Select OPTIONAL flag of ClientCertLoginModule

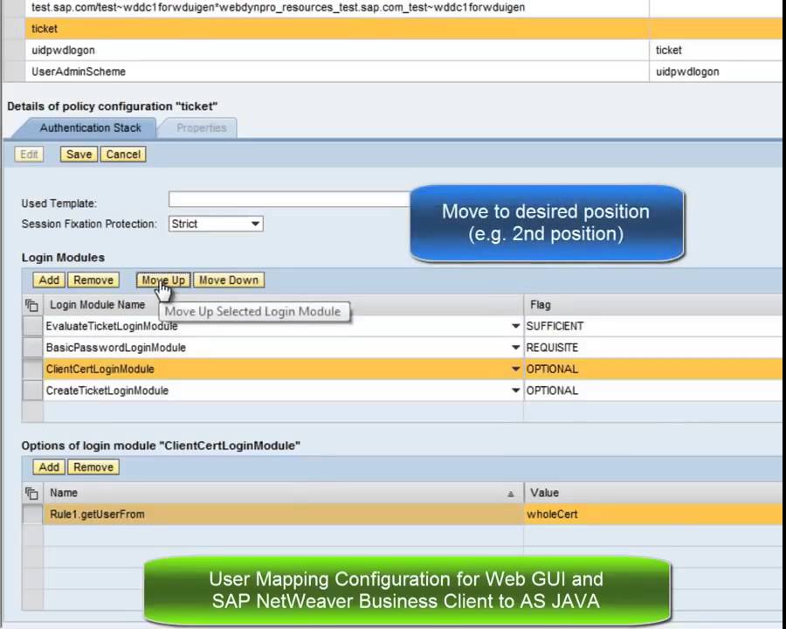click(x=652, y=370)
